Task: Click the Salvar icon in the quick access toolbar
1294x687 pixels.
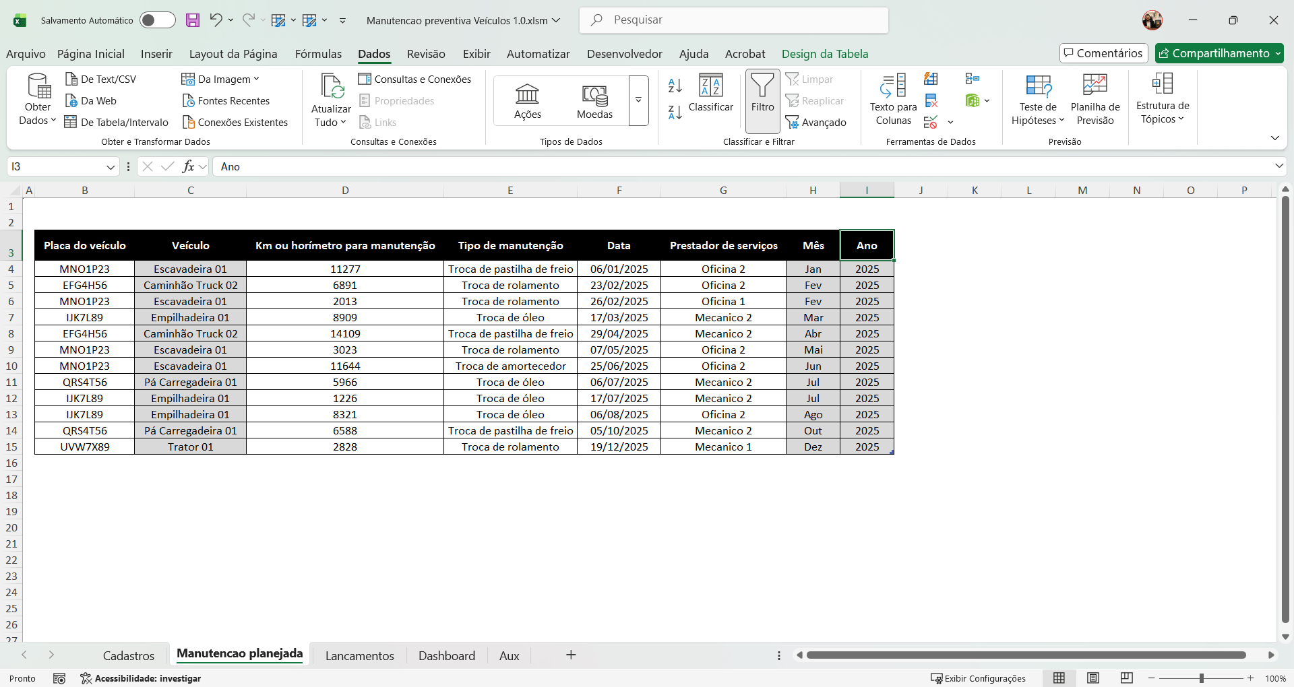Action: pos(193,20)
